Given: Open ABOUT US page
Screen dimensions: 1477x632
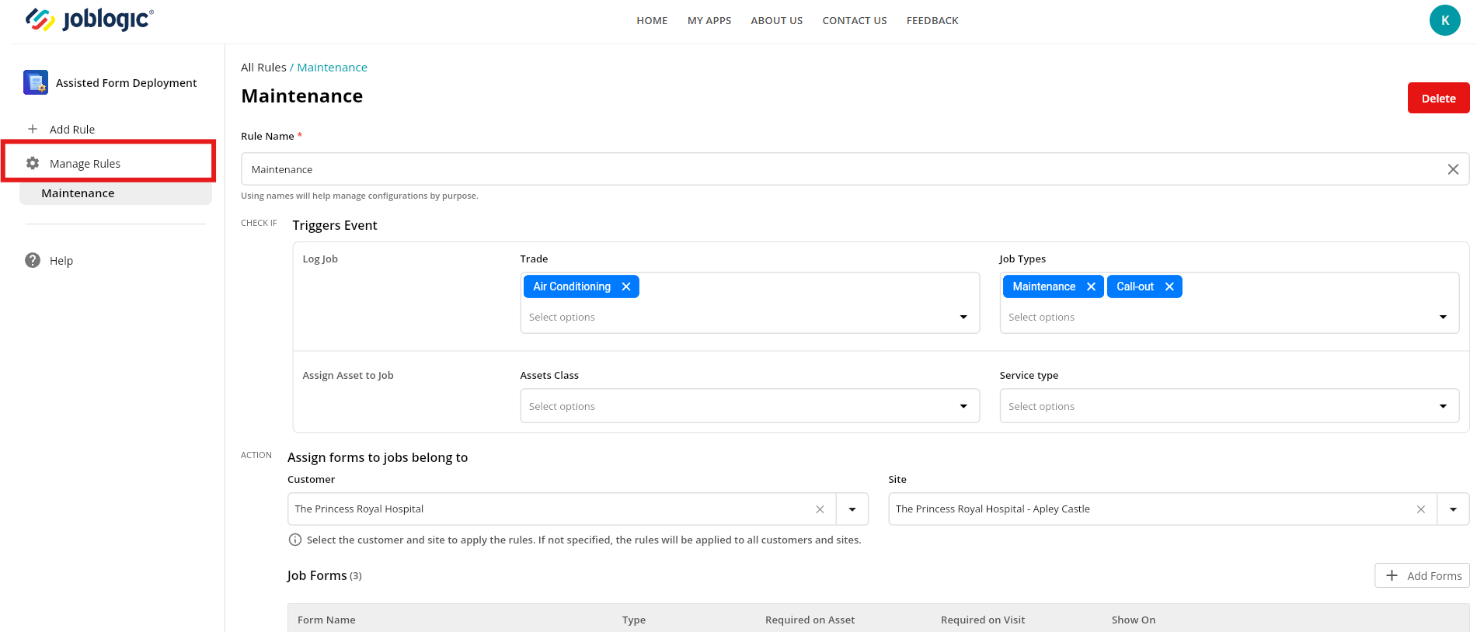Looking at the screenshot, I should pyautogui.click(x=776, y=21).
